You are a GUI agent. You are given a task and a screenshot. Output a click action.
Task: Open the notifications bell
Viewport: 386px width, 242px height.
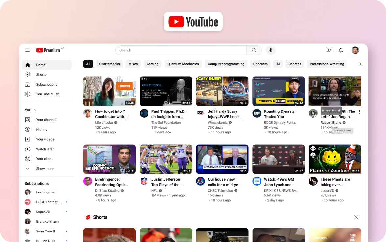click(x=341, y=50)
